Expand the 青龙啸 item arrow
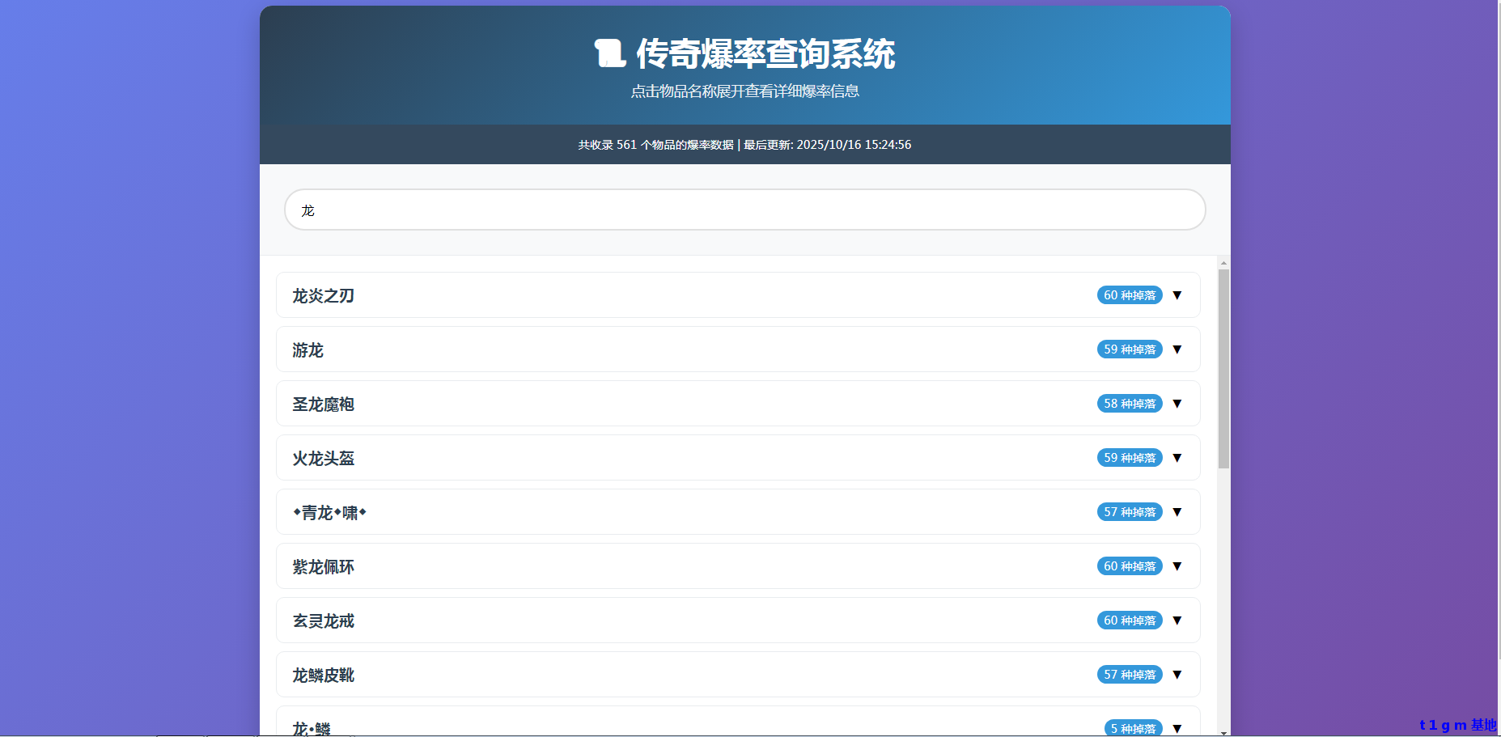The width and height of the screenshot is (1501, 737). [x=1177, y=512]
